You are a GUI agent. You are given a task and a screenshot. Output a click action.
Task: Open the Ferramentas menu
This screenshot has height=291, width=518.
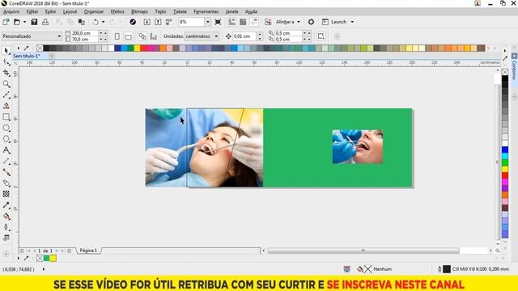(x=206, y=11)
